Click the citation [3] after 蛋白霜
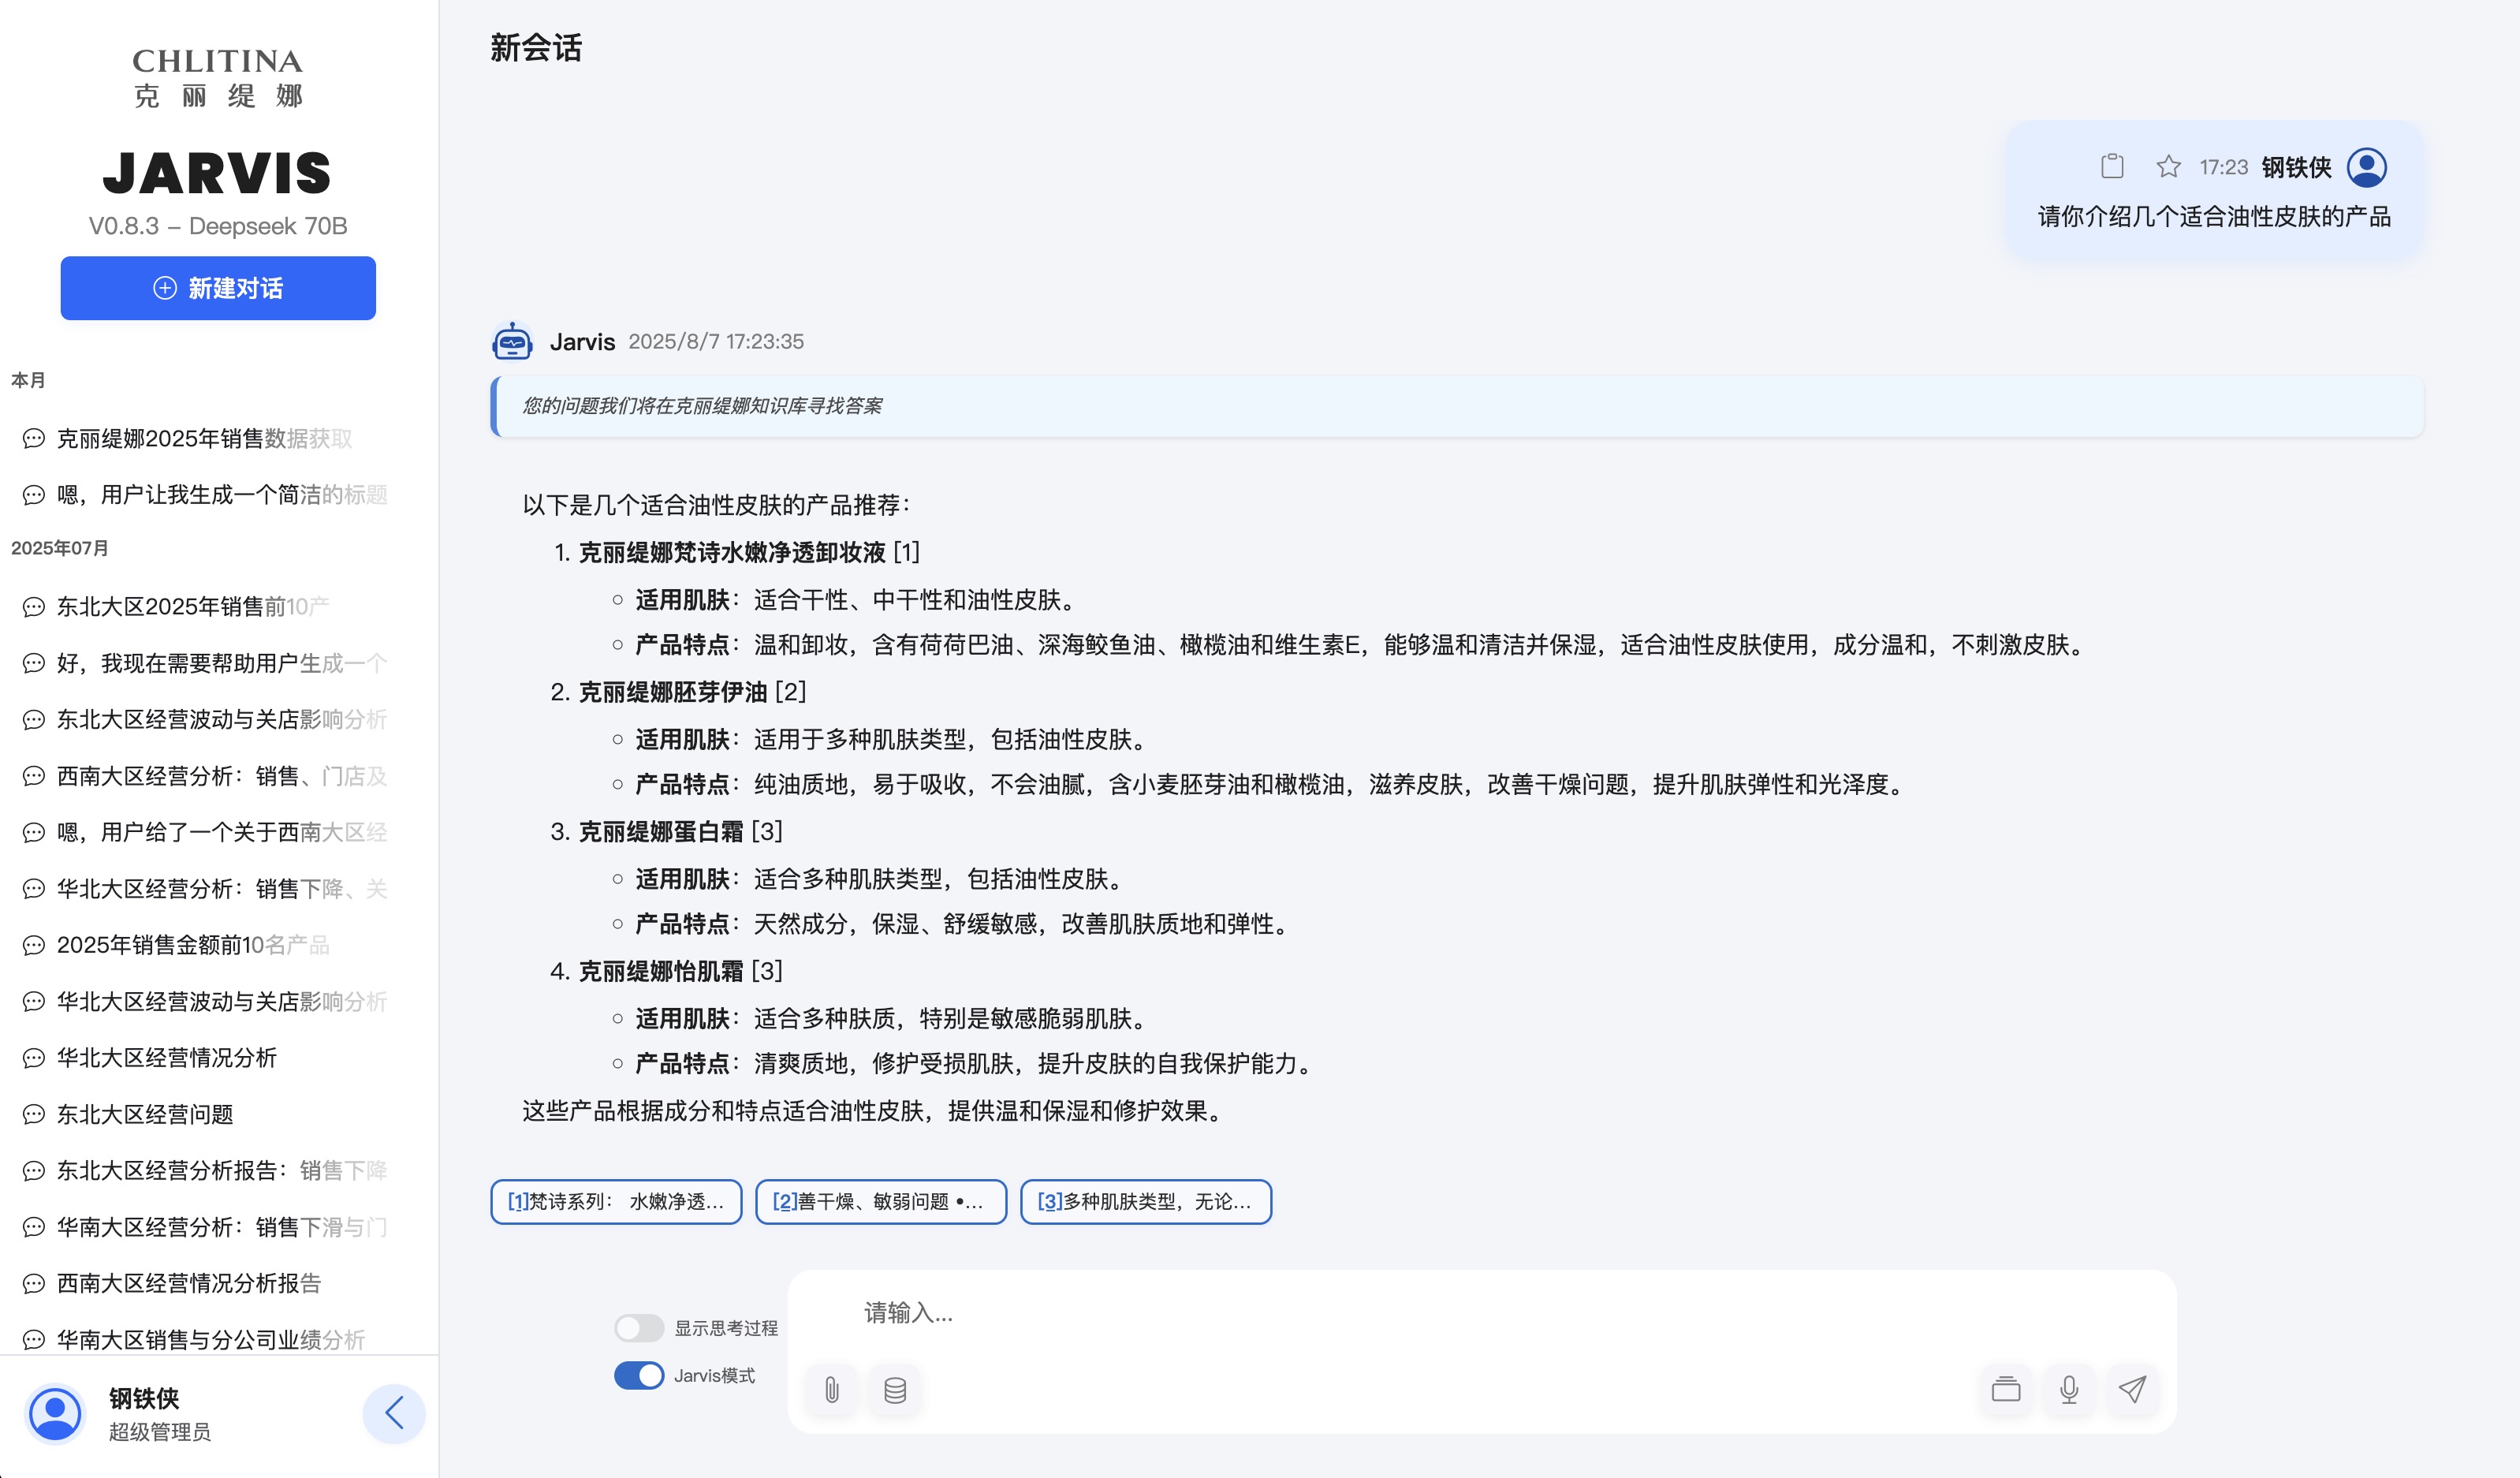This screenshot has width=2520, height=1478. pyautogui.click(x=767, y=831)
